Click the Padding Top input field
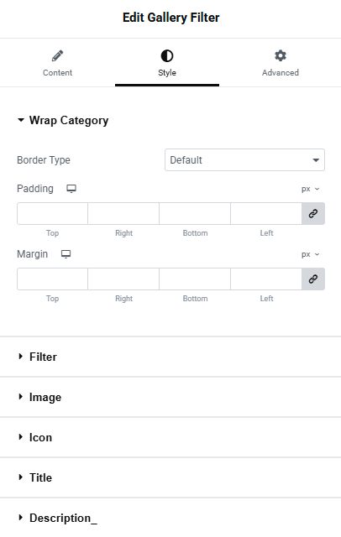The image size is (341, 537). click(x=52, y=214)
